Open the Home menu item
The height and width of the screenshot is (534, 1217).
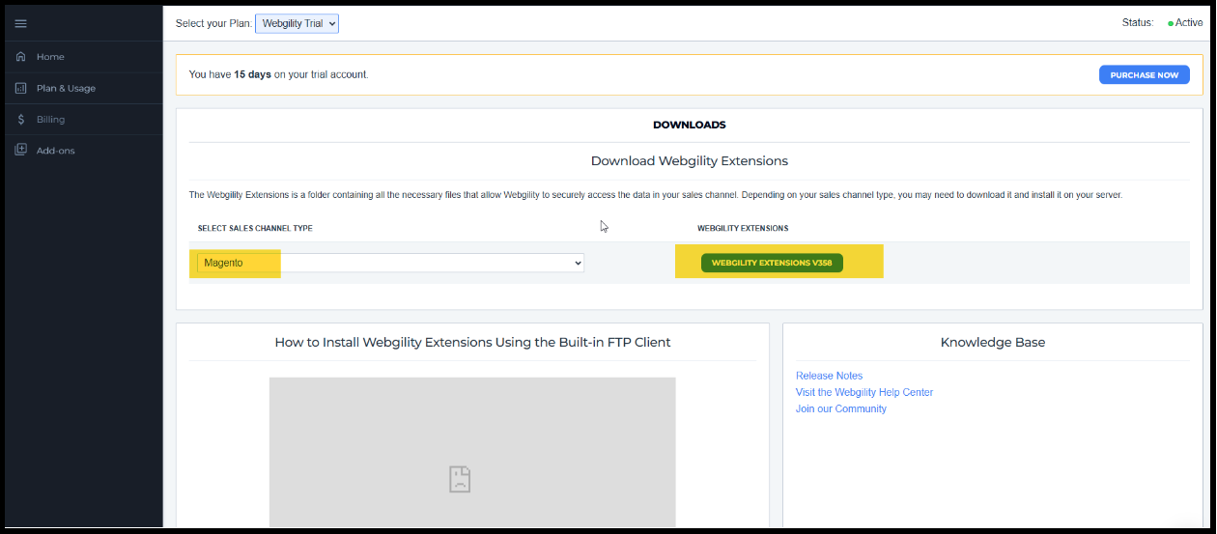(50, 57)
